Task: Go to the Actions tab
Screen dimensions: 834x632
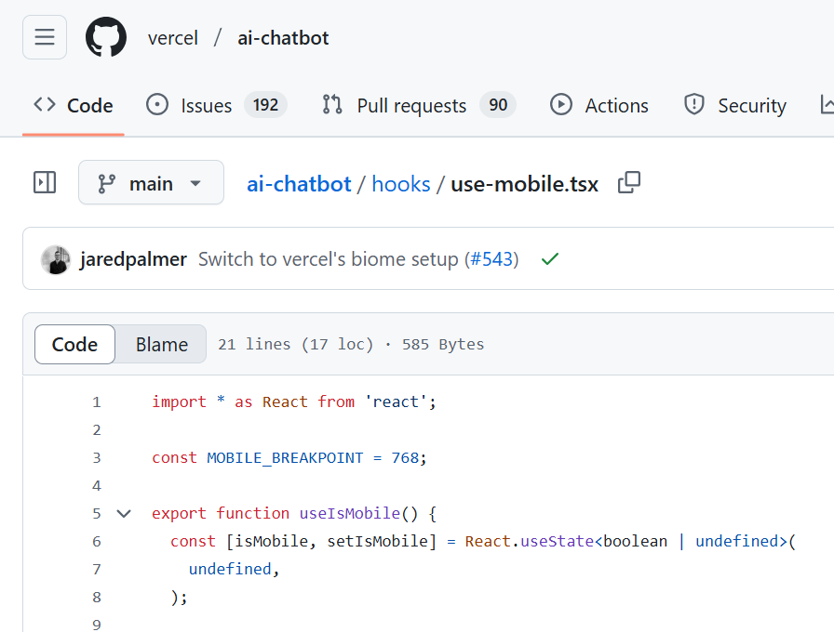Action: click(599, 105)
